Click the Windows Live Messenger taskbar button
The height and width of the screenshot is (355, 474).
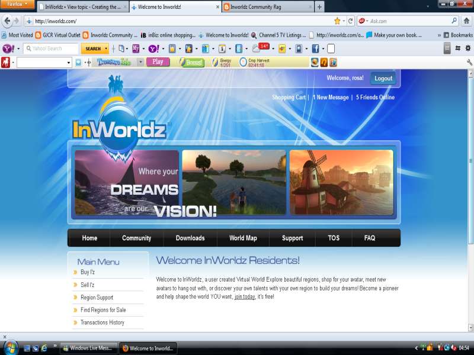pos(89,348)
